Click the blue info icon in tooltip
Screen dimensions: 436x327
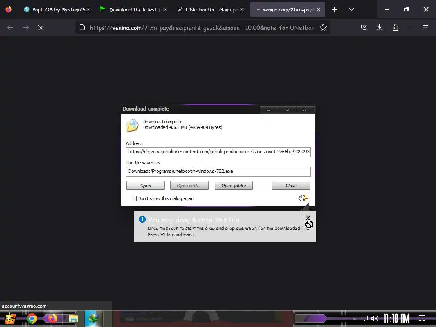(142, 219)
